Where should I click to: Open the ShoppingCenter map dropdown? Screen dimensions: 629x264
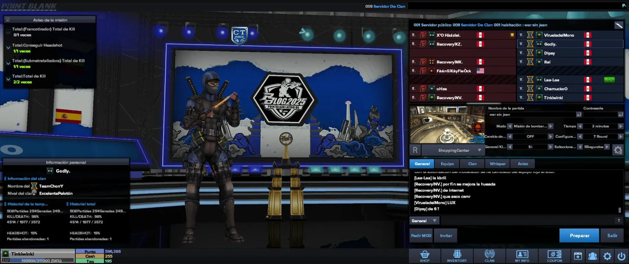[479, 150]
